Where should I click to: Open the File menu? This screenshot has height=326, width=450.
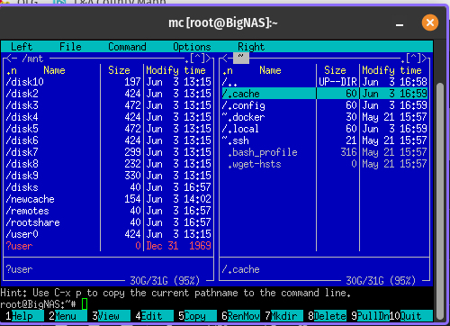(x=70, y=47)
